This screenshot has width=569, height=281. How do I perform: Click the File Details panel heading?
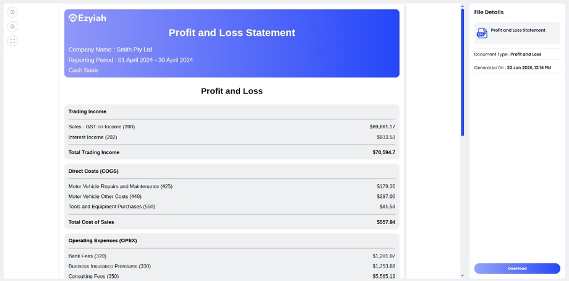tap(489, 12)
